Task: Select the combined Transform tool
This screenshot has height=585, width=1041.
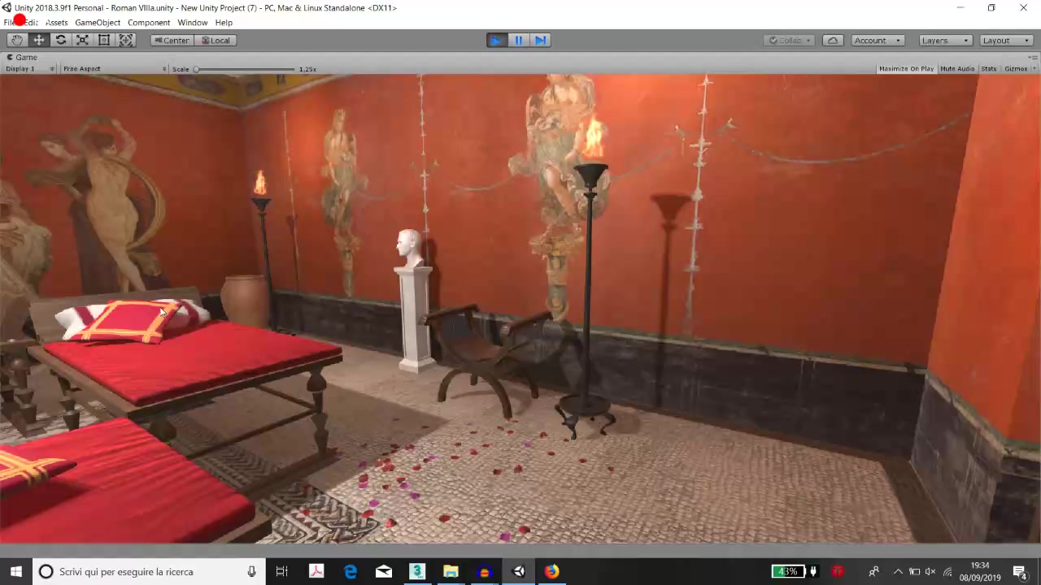Action: point(126,40)
